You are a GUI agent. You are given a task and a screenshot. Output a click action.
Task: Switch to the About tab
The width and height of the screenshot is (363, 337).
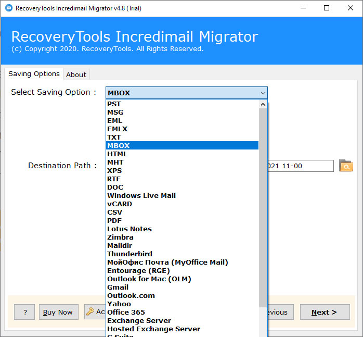pyautogui.click(x=76, y=74)
